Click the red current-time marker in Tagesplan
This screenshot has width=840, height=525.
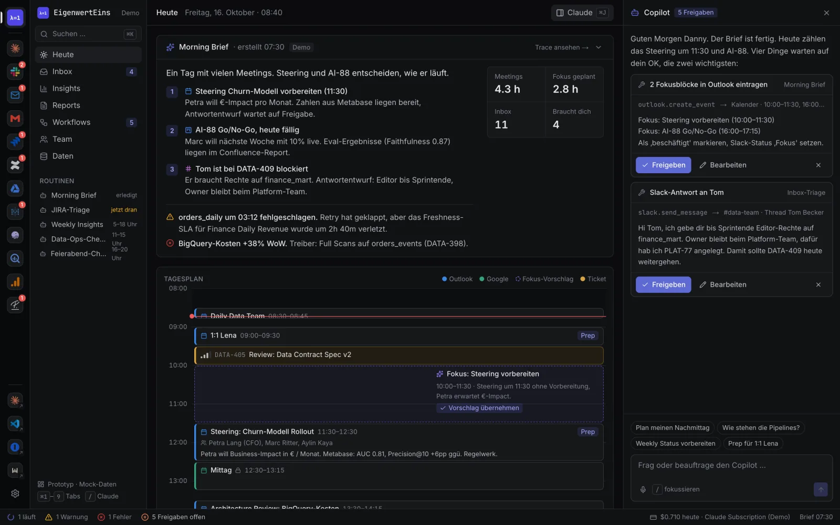192,316
